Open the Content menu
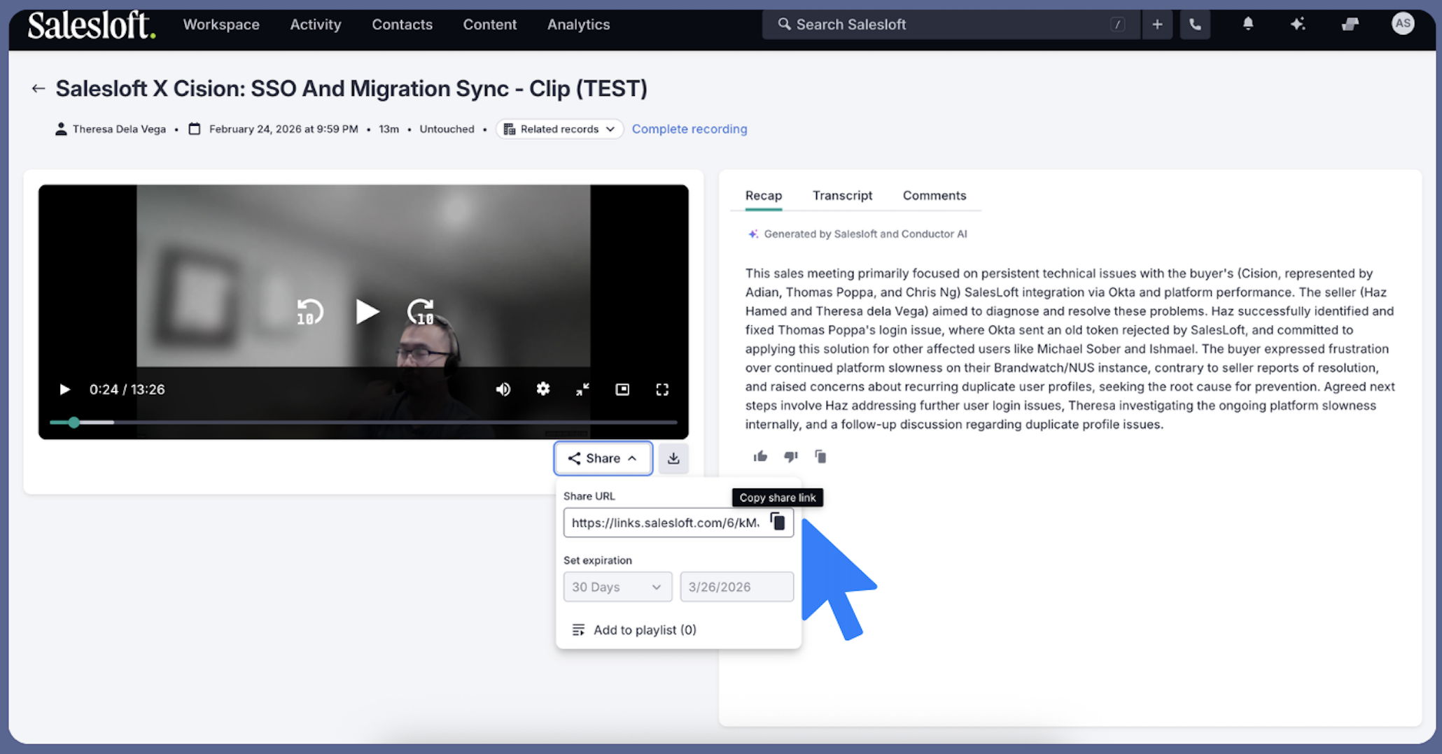 click(x=489, y=24)
